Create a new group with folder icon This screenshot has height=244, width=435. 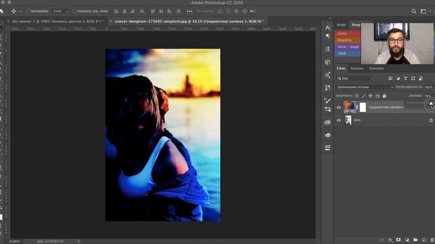415,240
